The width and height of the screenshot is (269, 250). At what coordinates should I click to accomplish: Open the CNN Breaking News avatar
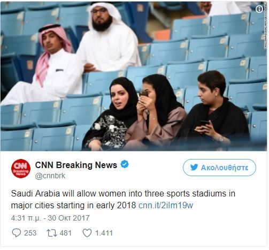[21, 169]
